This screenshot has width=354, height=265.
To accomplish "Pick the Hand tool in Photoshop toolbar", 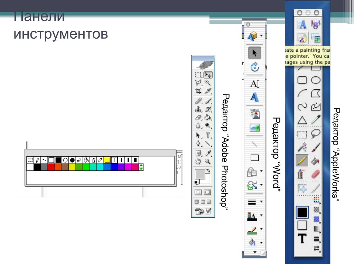I will (198, 161).
